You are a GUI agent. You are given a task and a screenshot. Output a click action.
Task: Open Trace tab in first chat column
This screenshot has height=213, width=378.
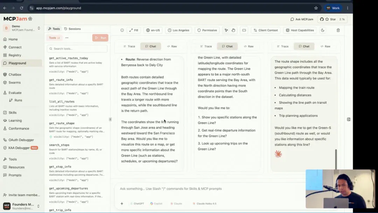coord(129,46)
